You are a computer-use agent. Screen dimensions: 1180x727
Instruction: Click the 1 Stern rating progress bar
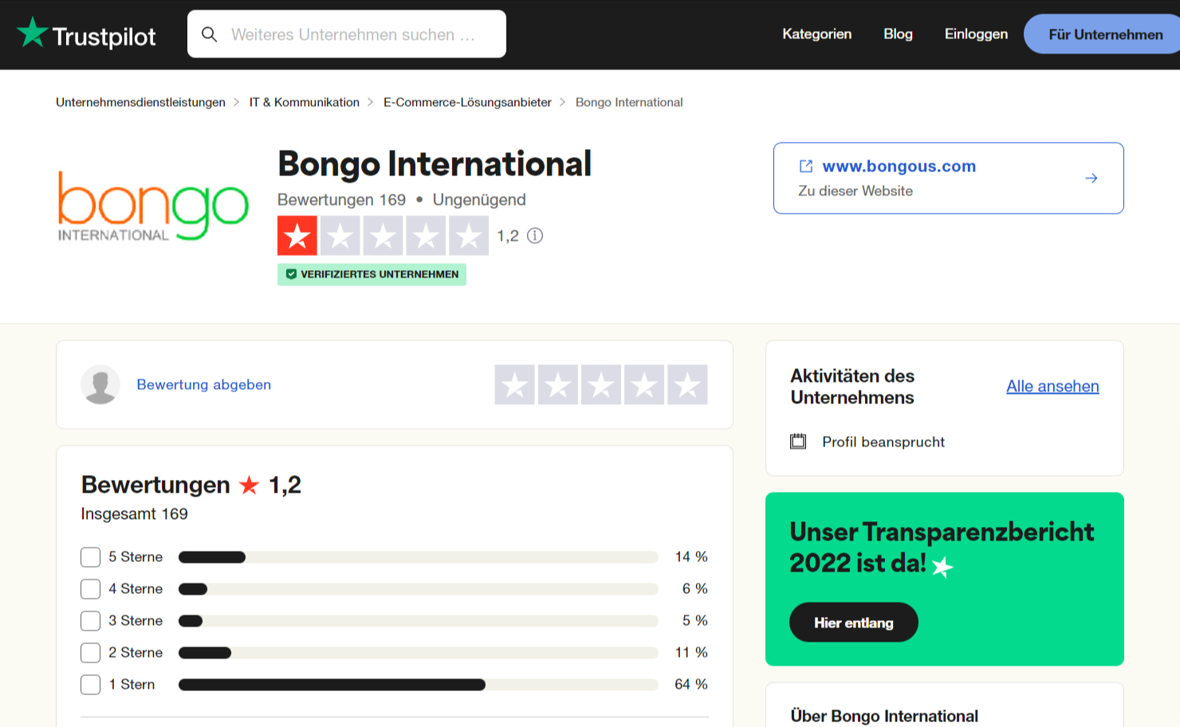pyautogui.click(x=418, y=685)
